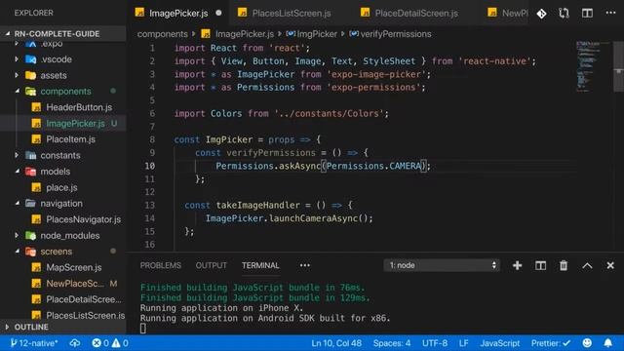The height and width of the screenshot is (351, 624).
Task: Split the editor with the split icon
Action: click(587, 14)
